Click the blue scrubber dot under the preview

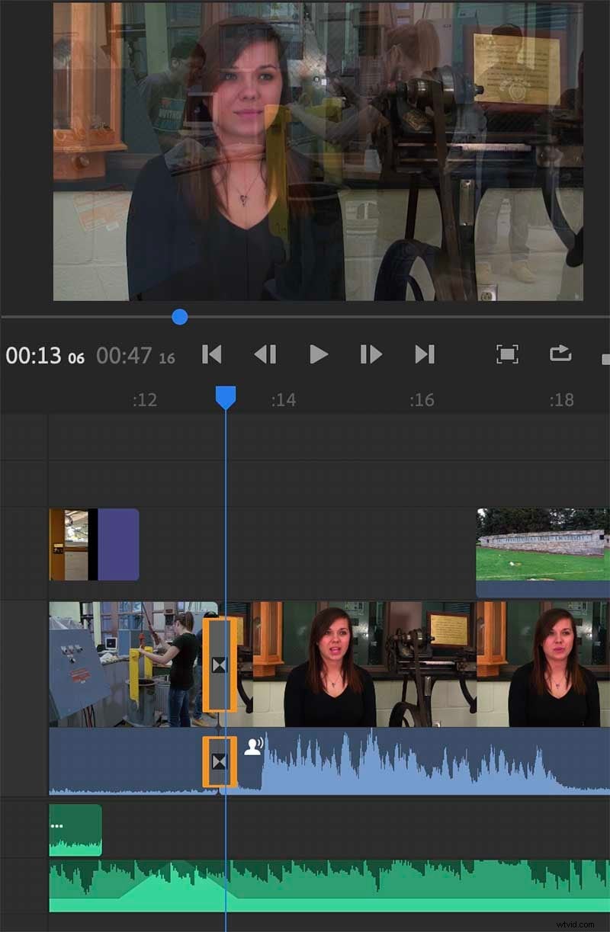[180, 316]
